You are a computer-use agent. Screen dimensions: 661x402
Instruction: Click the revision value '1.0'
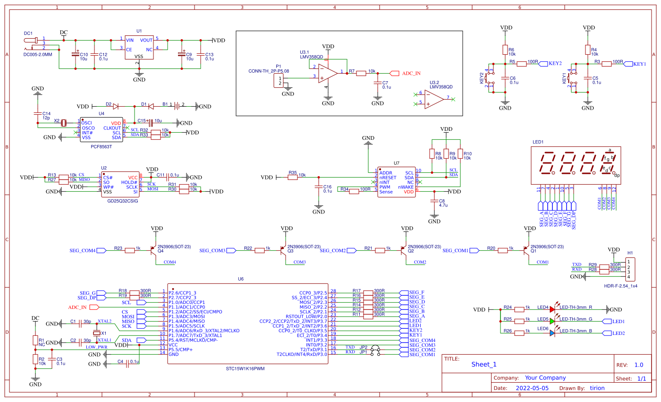(x=639, y=365)
